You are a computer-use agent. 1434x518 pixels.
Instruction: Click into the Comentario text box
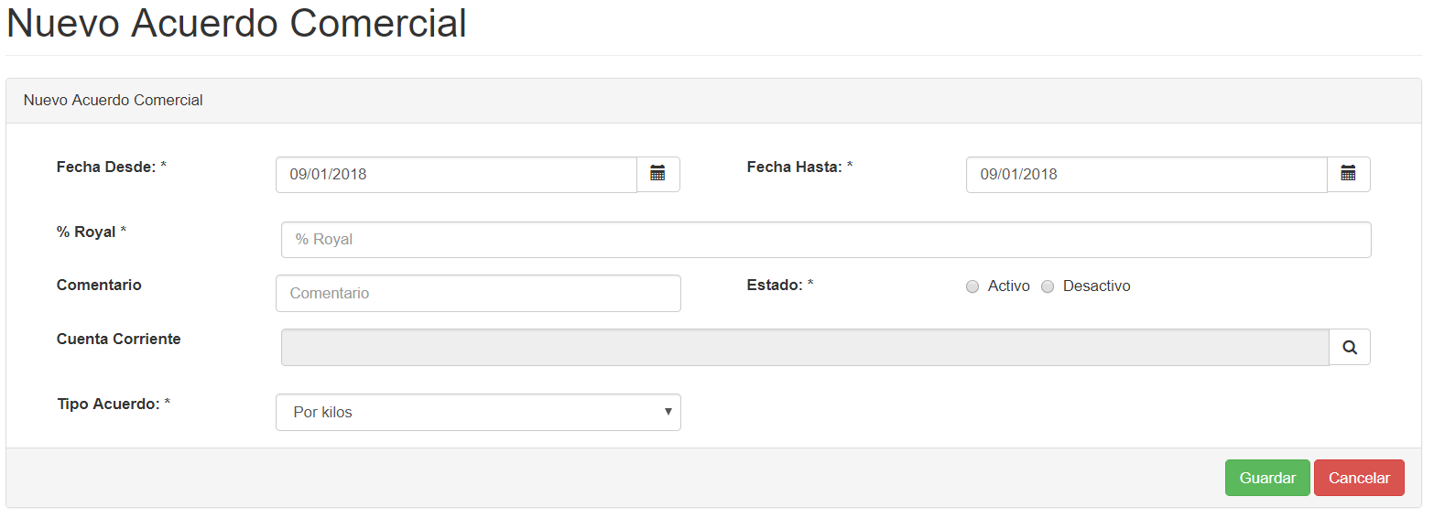pyautogui.click(x=478, y=293)
